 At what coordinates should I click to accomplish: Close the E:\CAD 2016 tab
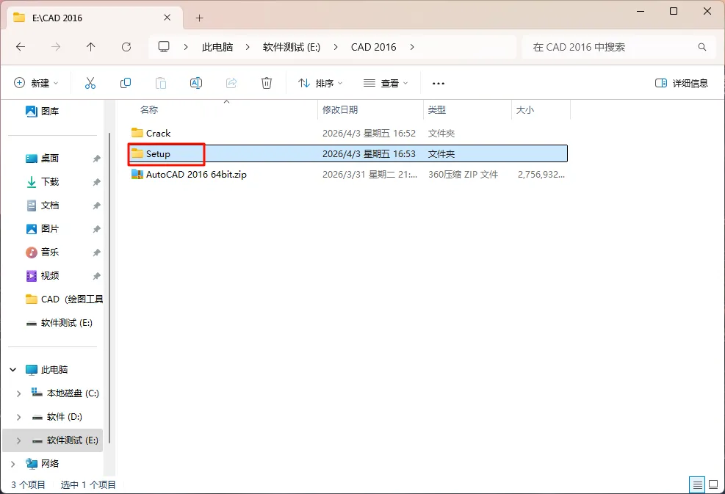point(167,18)
